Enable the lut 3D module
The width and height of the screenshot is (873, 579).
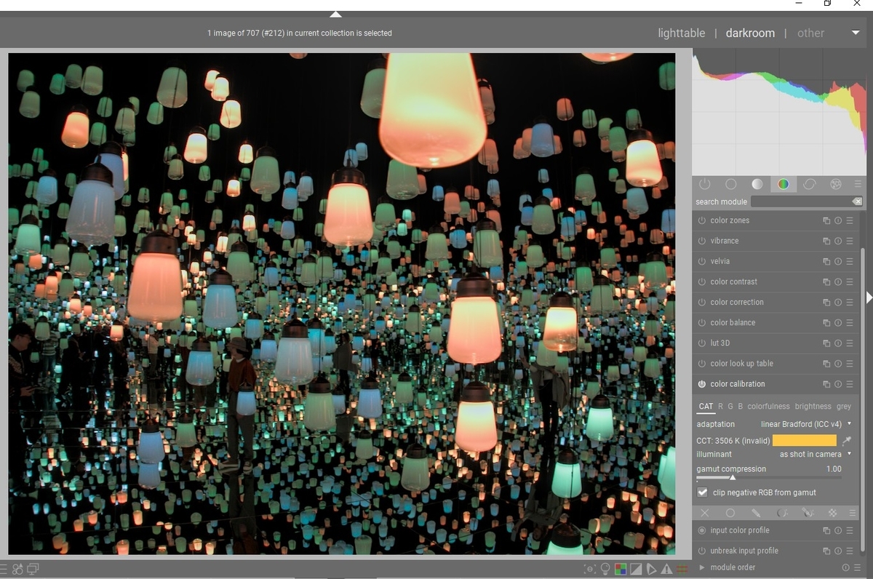point(702,343)
